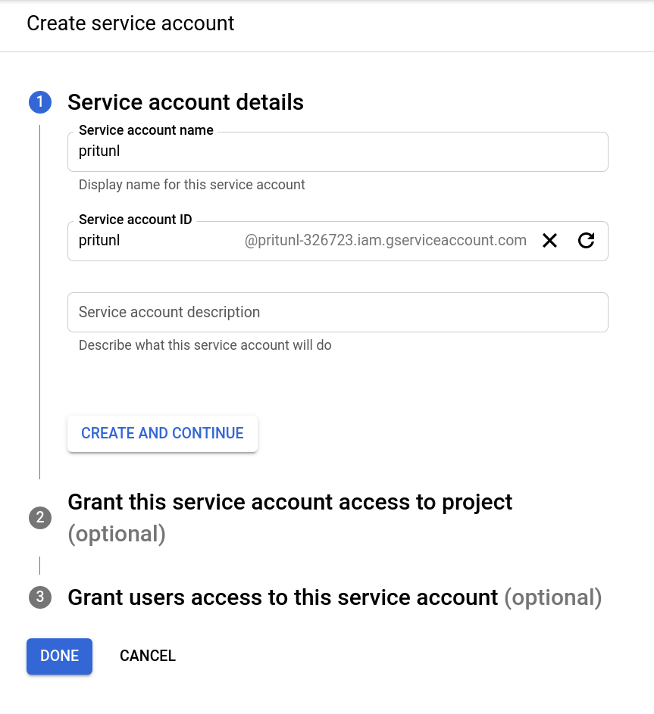Cancel service account creation
Image resolution: width=654 pixels, height=714 pixels.
point(148,656)
